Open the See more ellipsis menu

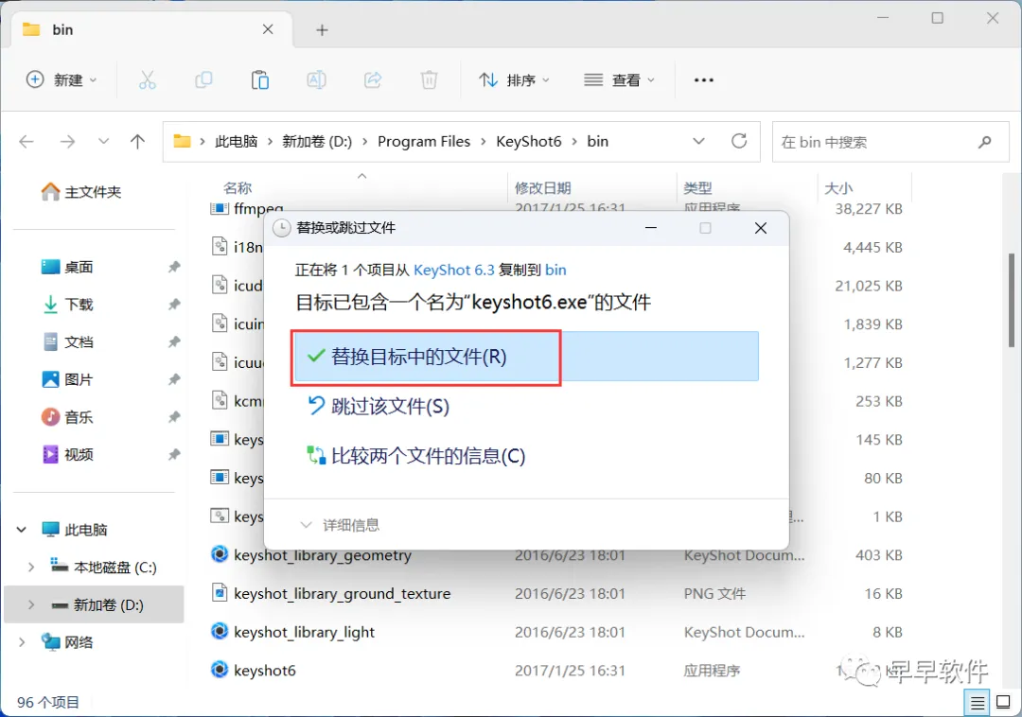coord(704,80)
